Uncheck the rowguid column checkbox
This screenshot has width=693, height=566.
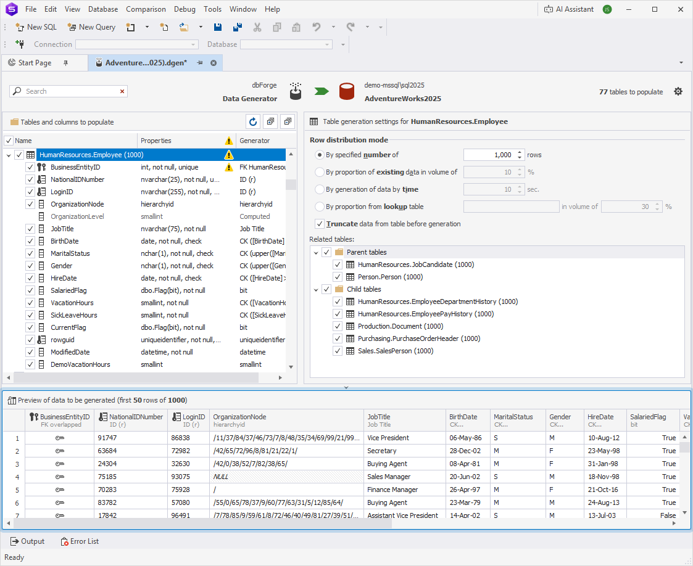point(30,340)
